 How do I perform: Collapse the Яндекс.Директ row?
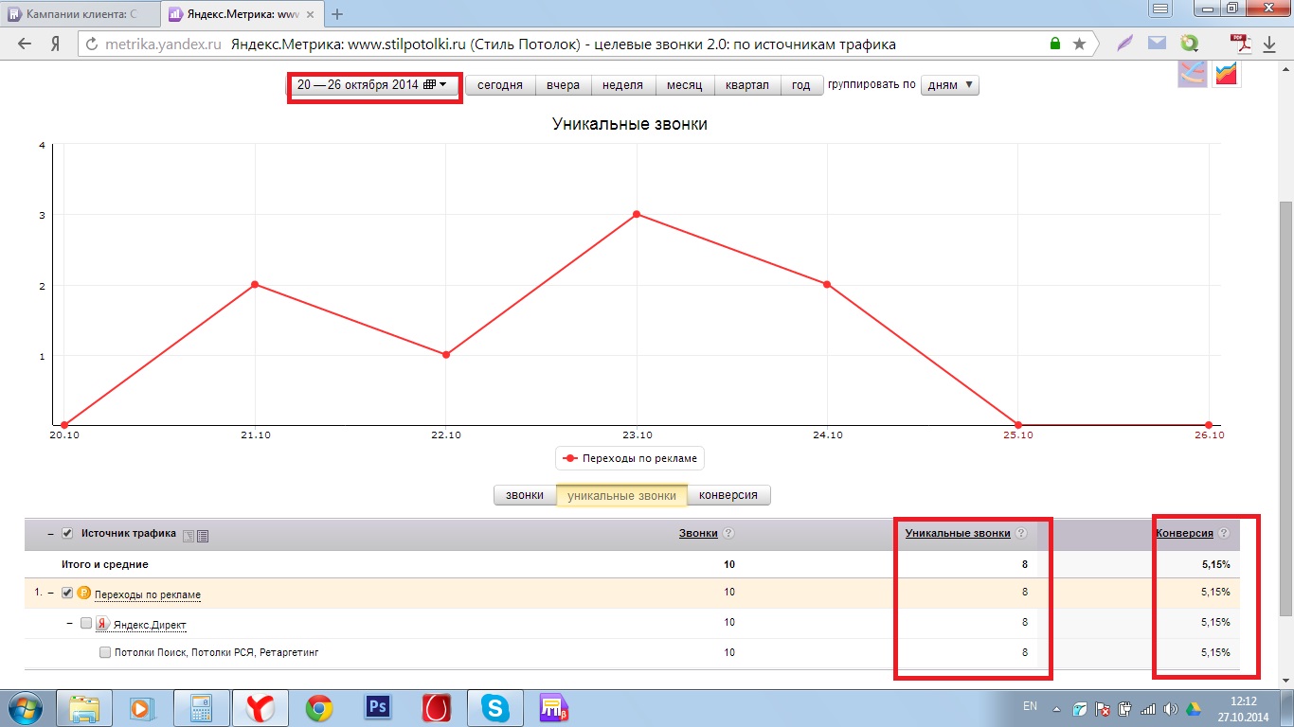pyautogui.click(x=70, y=624)
